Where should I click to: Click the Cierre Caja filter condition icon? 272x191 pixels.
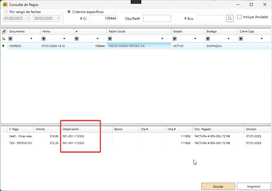(x=241, y=39)
